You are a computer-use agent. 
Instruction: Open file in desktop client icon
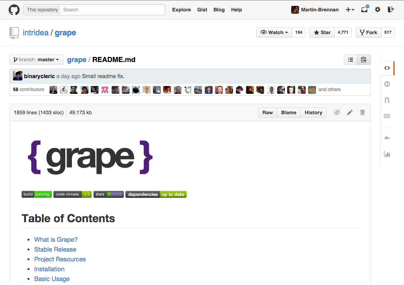[337, 112]
